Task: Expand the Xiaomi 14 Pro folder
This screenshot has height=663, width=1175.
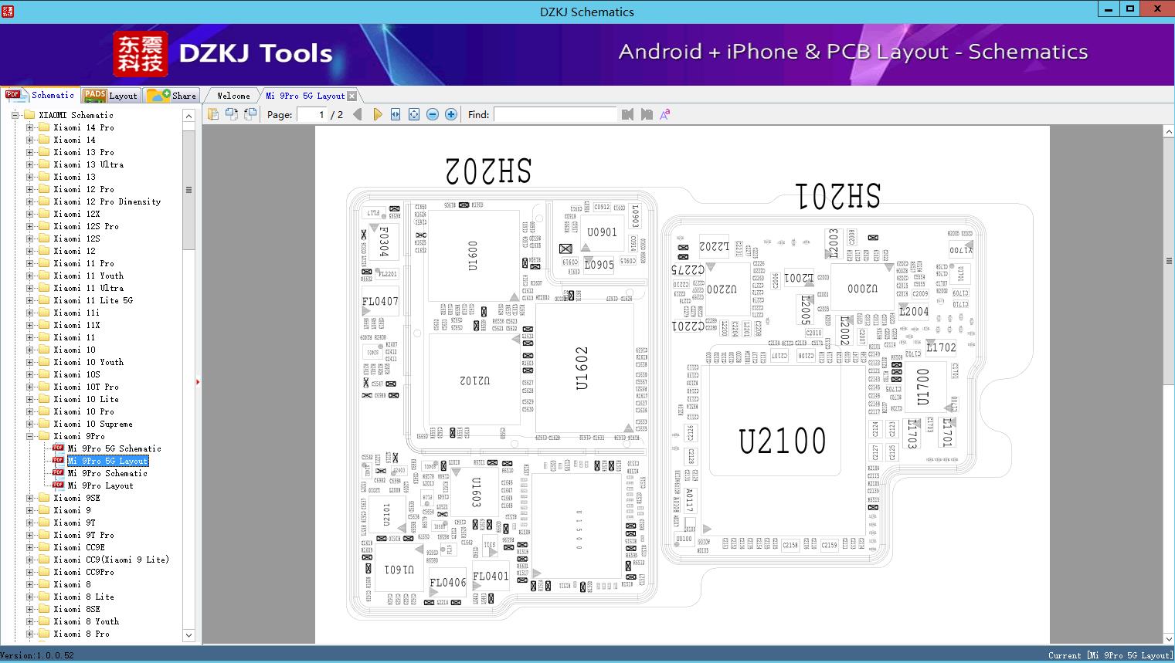Action: [x=30, y=127]
